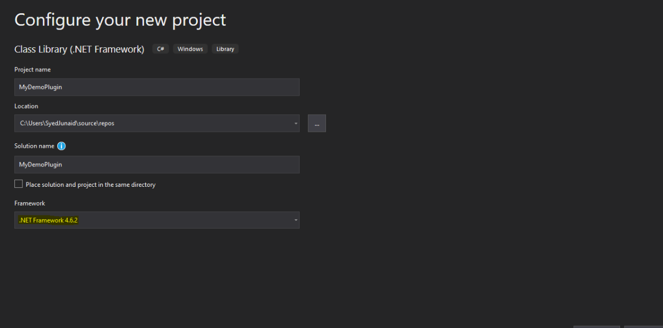Select the Library project-type badge
Viewport: 663px width, 328px height.
coord(225,48)
